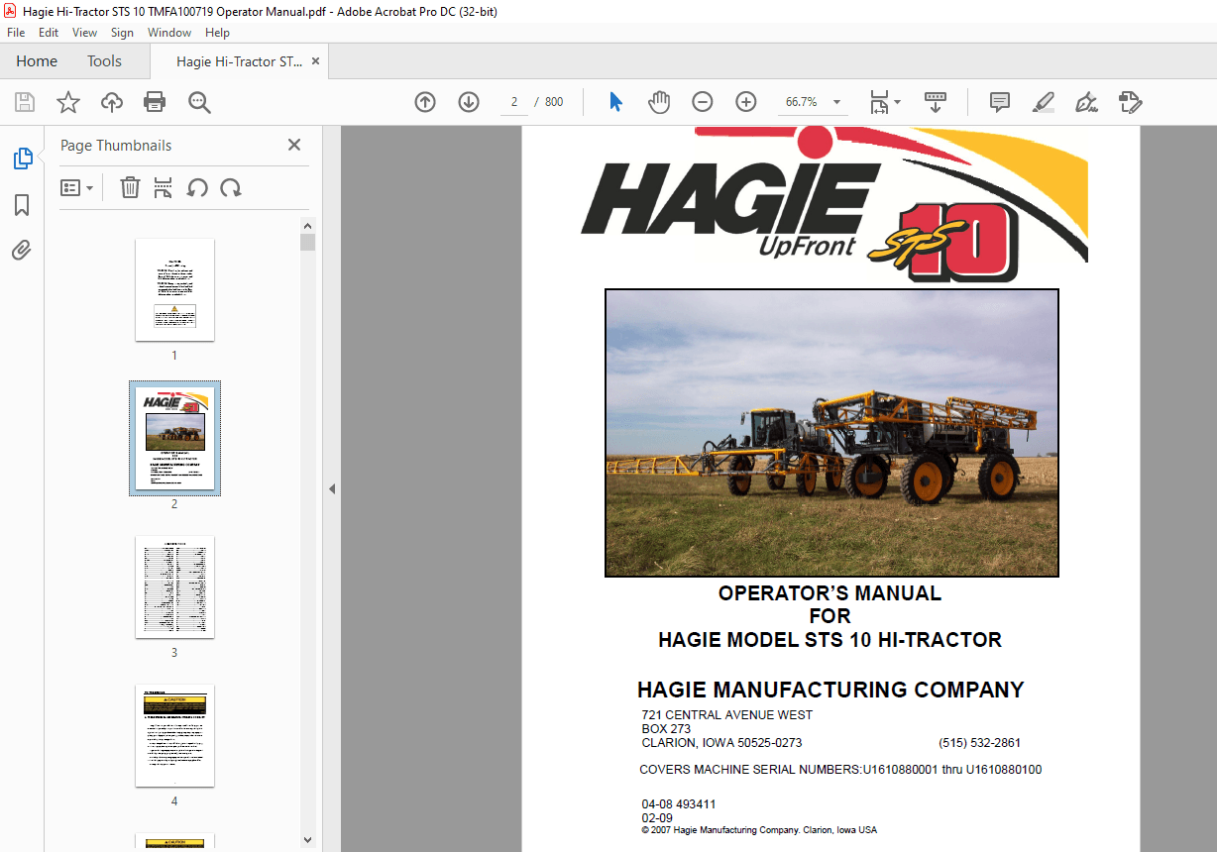The width and height of the screenshot is (1217, 852).
Task: Select the page 3 thumbnail
Action: [174, 586]
